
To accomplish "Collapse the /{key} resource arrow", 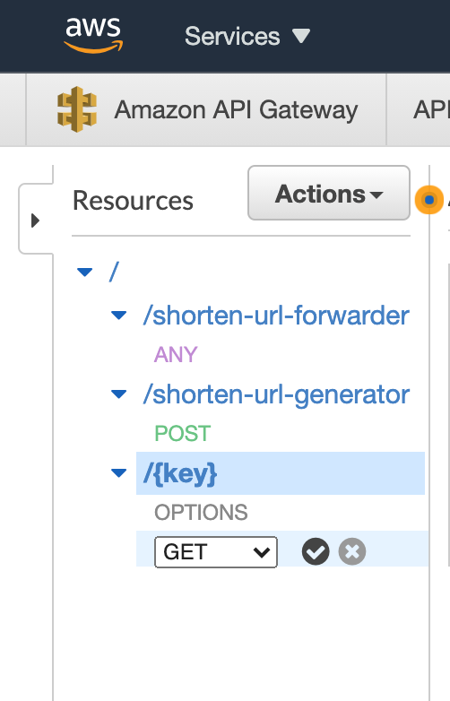I will 118,473.
